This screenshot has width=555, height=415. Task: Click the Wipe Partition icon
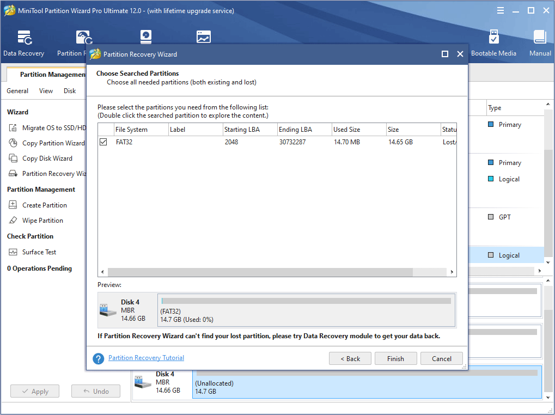pos(13,220)
